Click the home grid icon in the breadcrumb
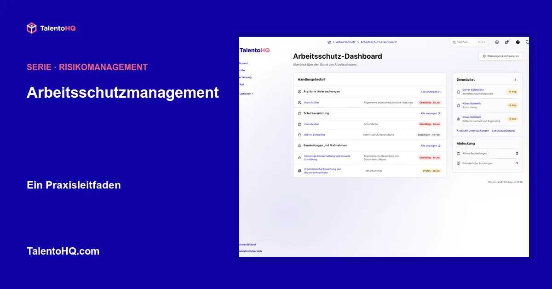Image resolution: width=552 pixels, height=289 pixels. coord(329,42)
